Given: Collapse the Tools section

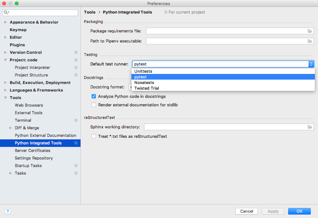Looking at the screenshot, I should pyautogui.click(x=5, y=98).
